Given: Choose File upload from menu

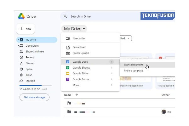Looking at the screenshot, I should pos(90,47).
